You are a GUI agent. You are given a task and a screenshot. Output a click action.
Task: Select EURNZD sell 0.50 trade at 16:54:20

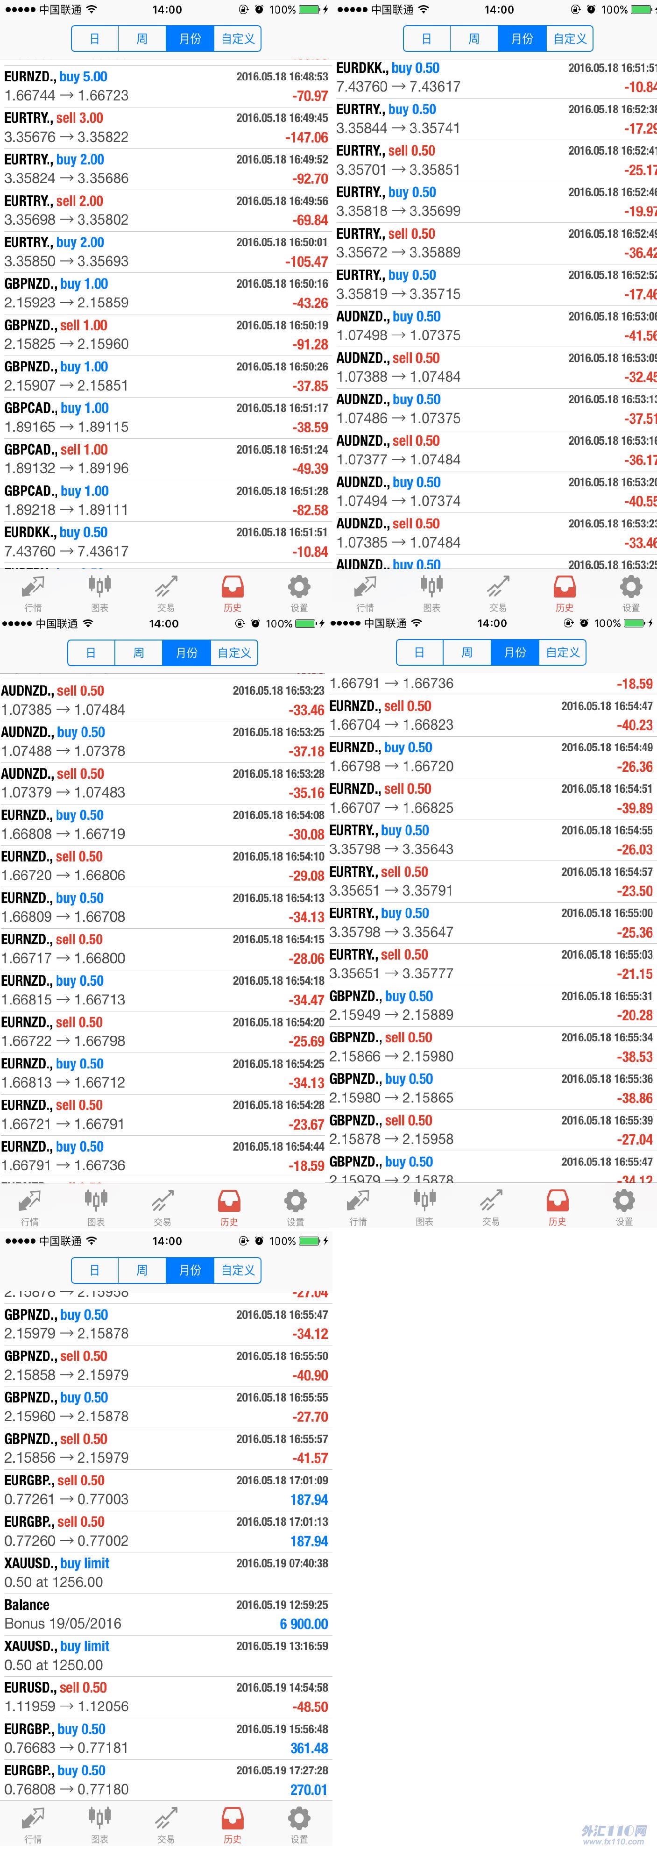point(164,1032)
